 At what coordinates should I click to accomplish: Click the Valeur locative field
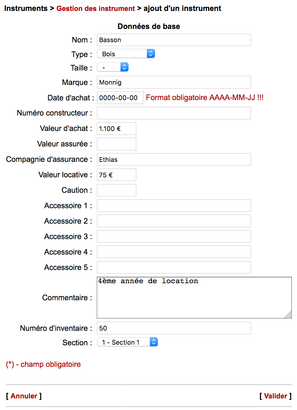(116, 175)
